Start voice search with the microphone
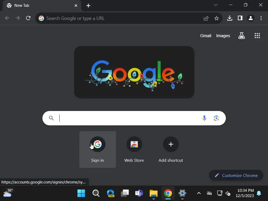The height and width of the screenshot is (201, 268). (x=204, y=118)
